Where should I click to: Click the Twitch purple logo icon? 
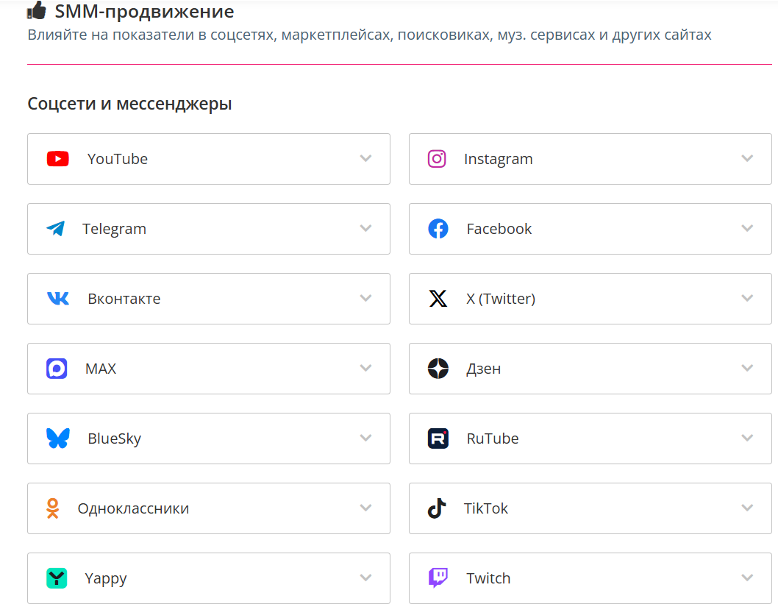(438, 578)
